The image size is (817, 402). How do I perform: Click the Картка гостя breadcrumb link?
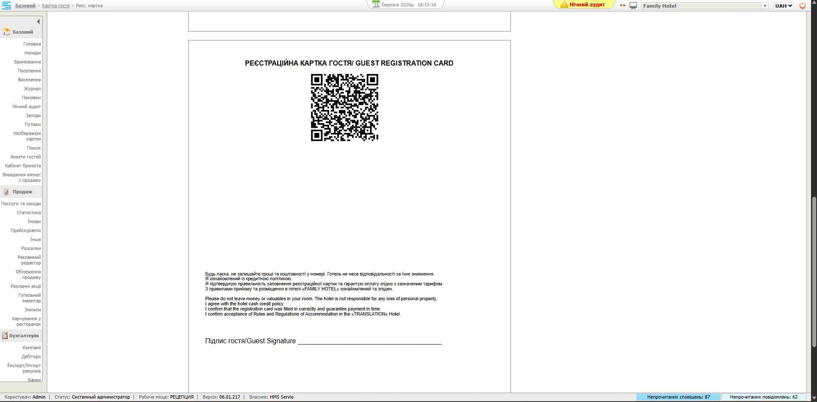coord(55,6)
